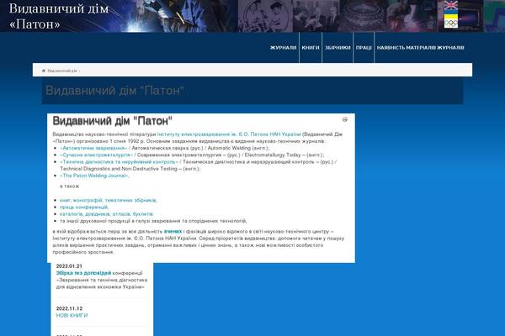Open the праць конференцій link
This screenshot has width=505, height=336.
[x=84, y=207]
